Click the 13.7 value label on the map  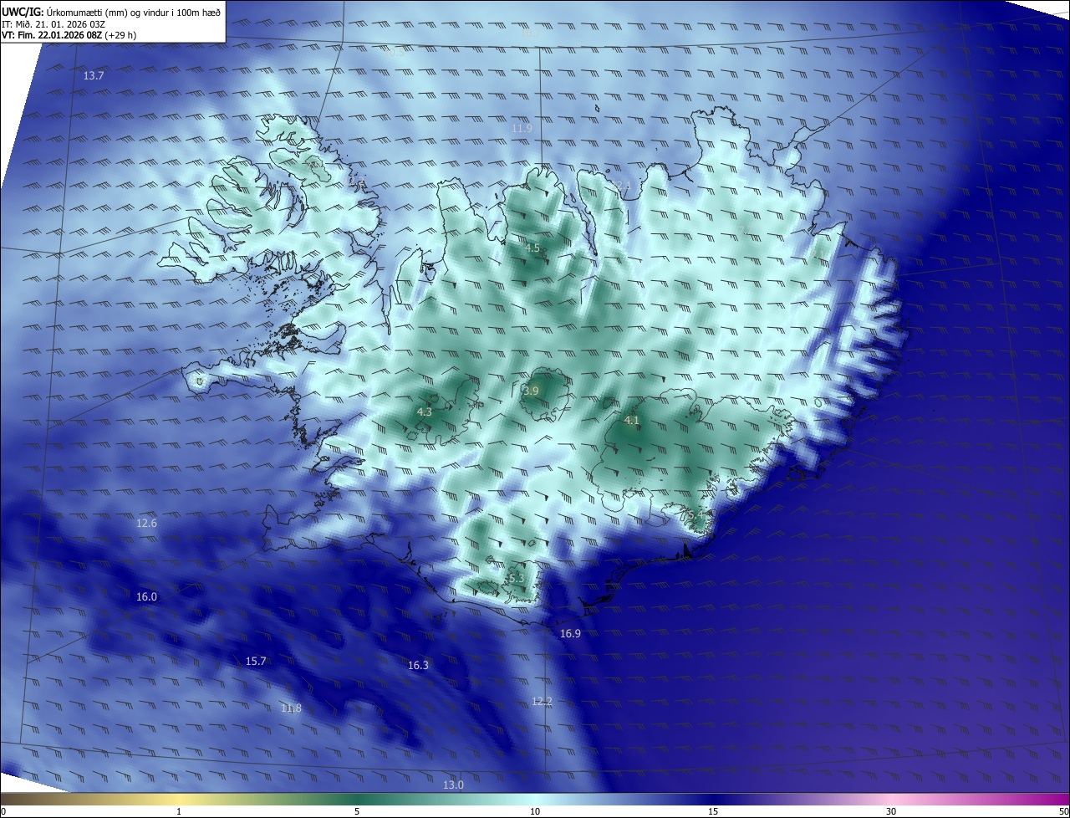94,76
